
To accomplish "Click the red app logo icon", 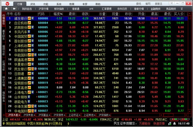I will (x=7, y=4).
